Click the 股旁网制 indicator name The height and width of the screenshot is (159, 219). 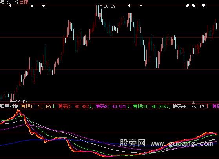(x=9, y=106)
